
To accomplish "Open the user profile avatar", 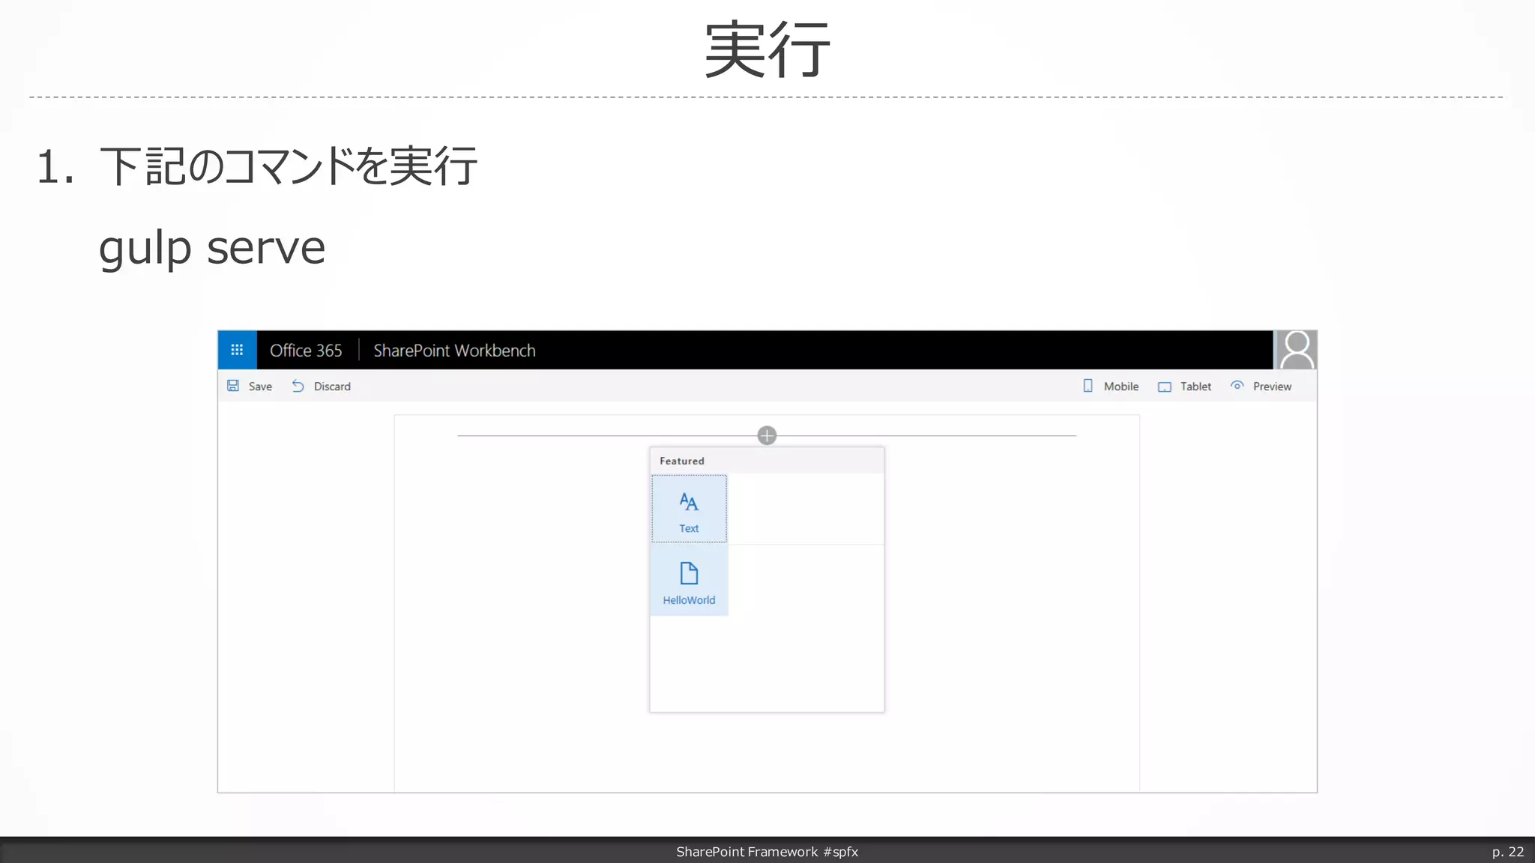I will [x=1297, y=350].
